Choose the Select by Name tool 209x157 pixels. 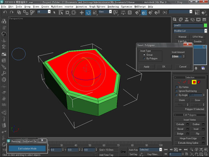coord(61,13)
